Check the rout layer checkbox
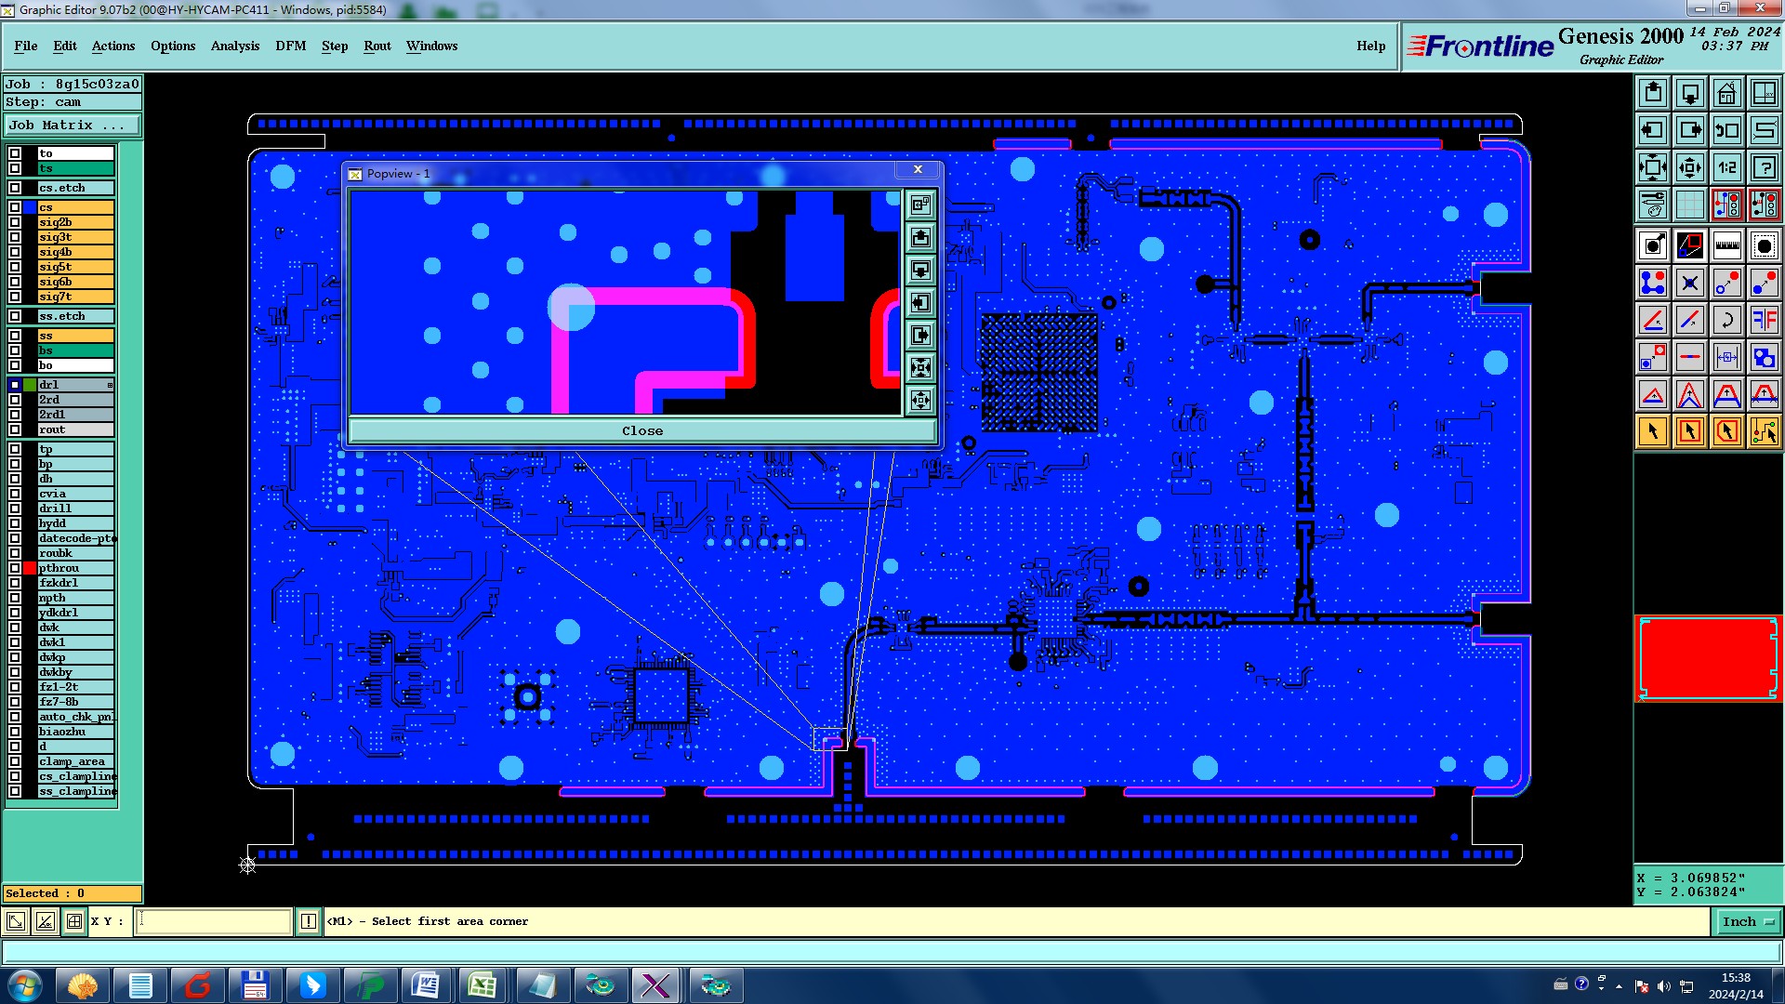The height and width of the screenshot is (1004, 1785). [x=15, y=429]
